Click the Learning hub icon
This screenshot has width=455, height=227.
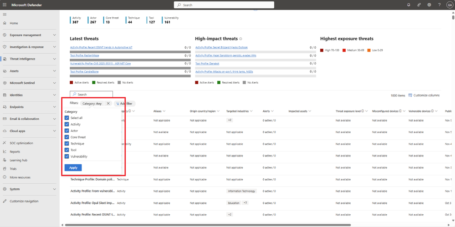[x=5, y=160]
